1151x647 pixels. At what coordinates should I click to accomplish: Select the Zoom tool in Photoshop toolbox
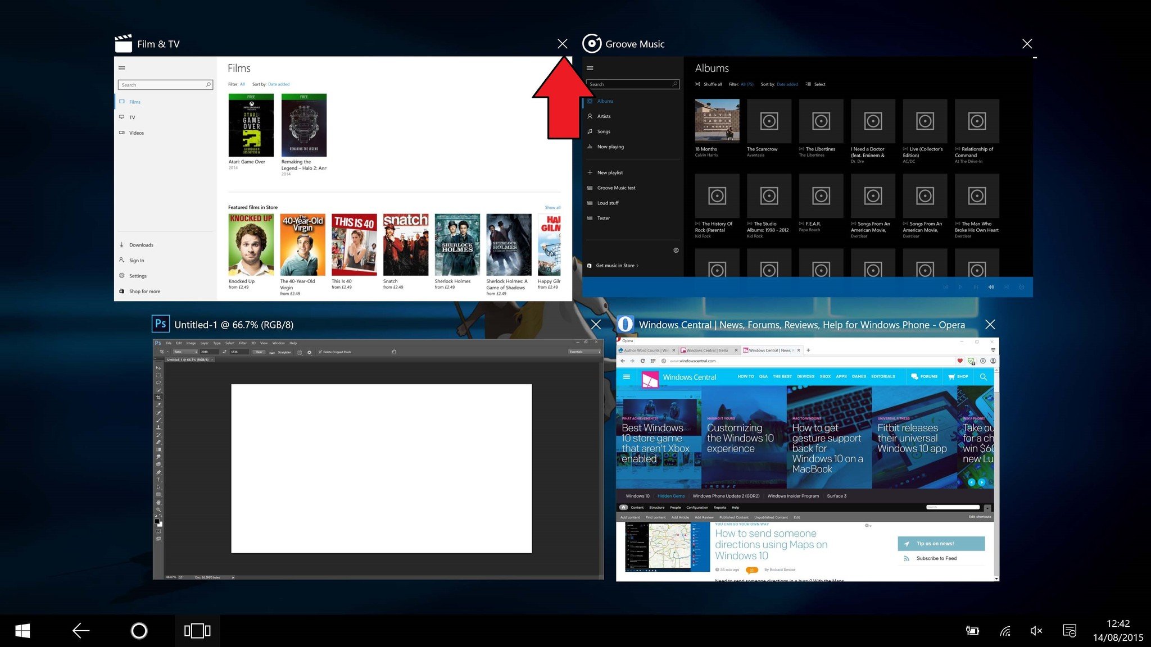158,509
